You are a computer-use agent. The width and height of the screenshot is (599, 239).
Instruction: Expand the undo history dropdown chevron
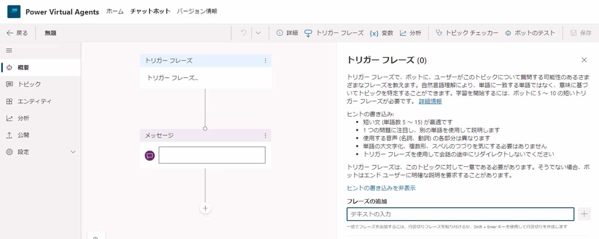[258, 33]
